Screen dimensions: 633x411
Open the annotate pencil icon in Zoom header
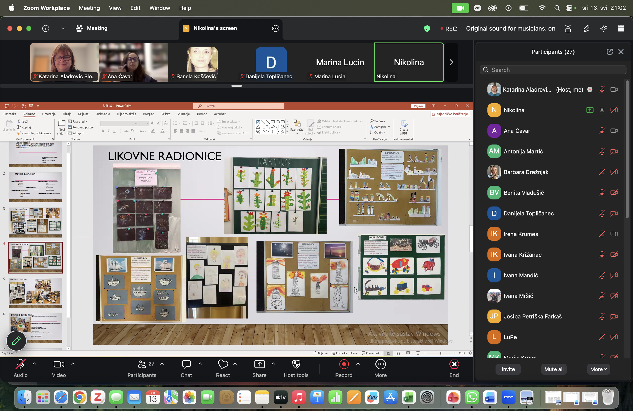[586, 28]
